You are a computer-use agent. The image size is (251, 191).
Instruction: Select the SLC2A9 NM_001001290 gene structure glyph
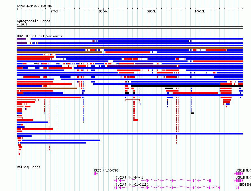(167, 188)
